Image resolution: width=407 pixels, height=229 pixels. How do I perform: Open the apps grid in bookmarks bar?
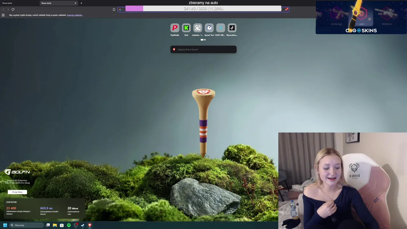pyautogui.click(x=3, y=15)
